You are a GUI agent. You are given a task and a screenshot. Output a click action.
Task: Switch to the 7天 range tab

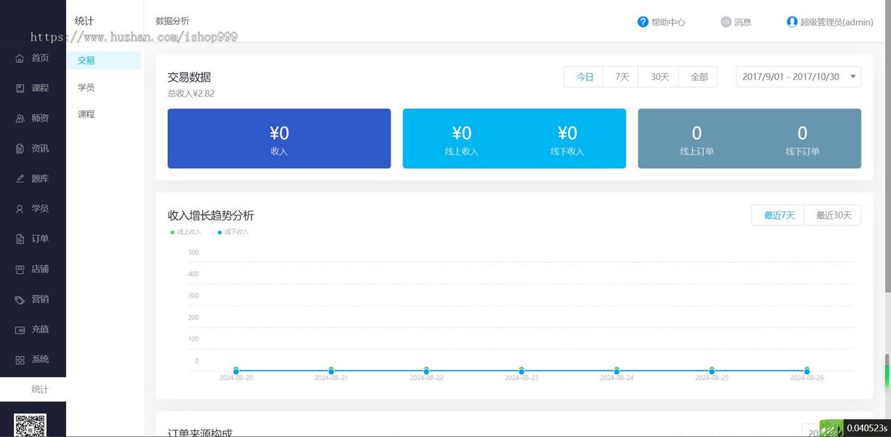pos(621,76)
